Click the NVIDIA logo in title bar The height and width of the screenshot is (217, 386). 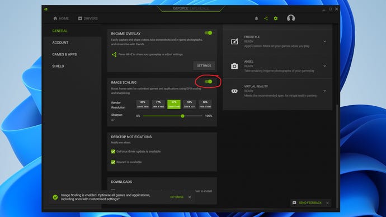(46, 9)
